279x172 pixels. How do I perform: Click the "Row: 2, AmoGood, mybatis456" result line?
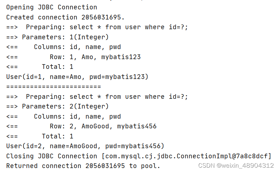[103, 126]
